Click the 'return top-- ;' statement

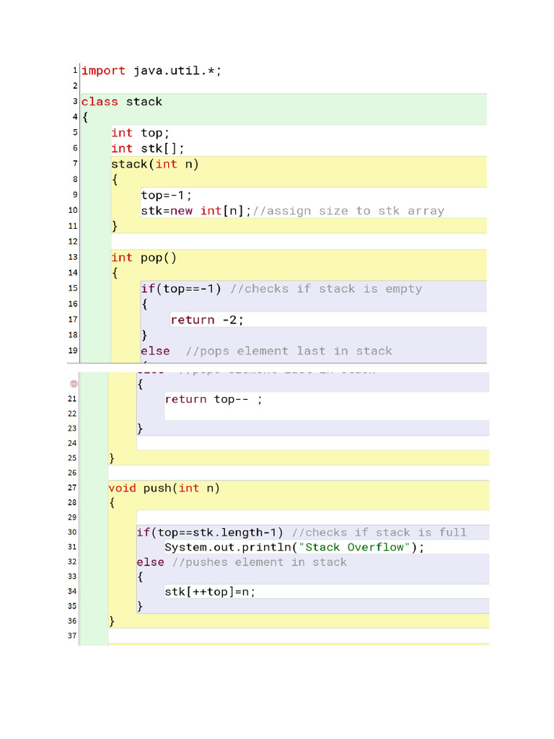(x=214, y=399)
